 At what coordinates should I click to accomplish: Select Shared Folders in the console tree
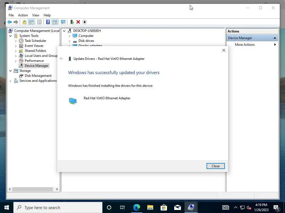(35, 51)
